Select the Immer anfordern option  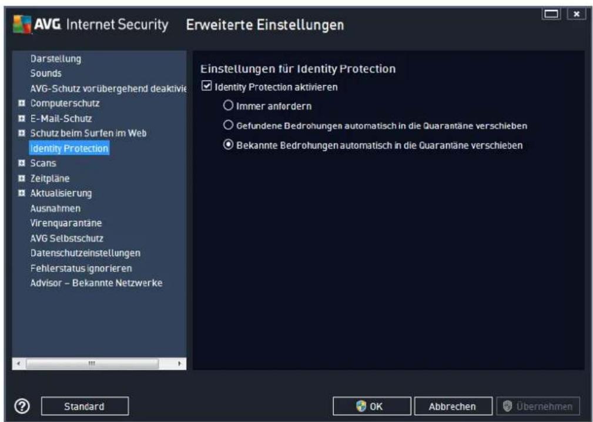tap(228, 105)
